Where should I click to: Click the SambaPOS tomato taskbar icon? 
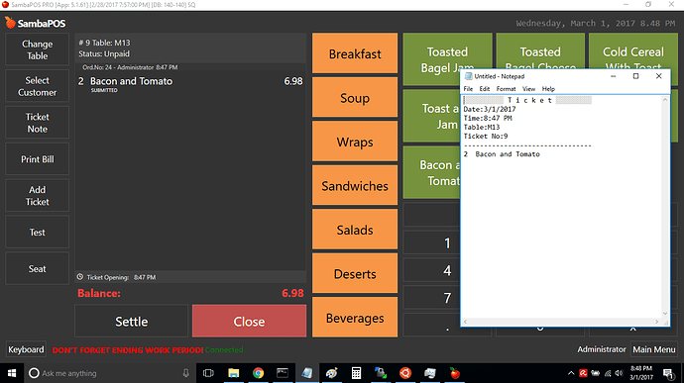click(x=455, y=373)
